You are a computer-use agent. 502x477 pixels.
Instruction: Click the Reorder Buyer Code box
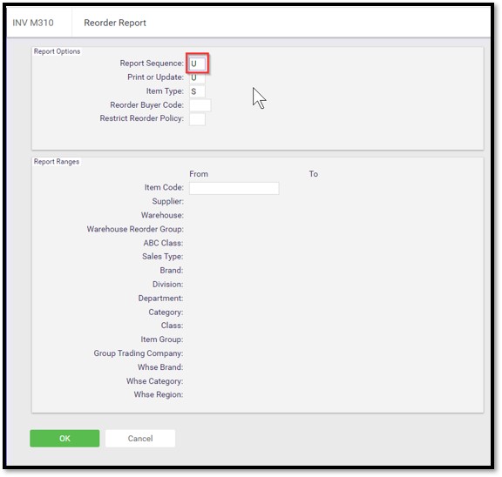(200, 105)
